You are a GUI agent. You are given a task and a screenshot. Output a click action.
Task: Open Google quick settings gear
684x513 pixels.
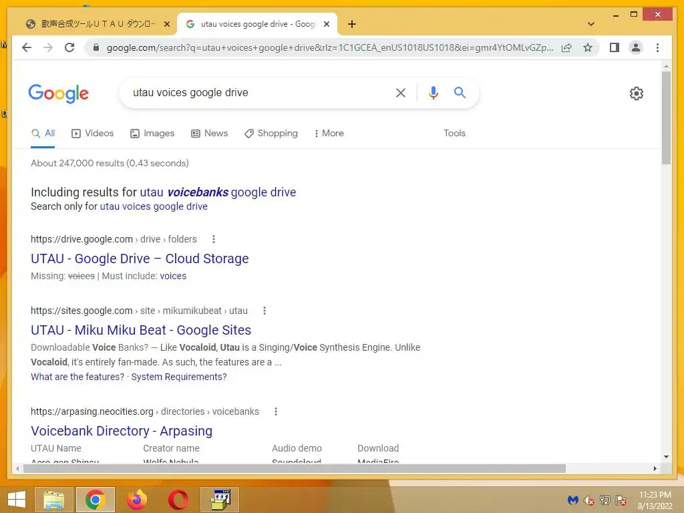pos(636,93)
